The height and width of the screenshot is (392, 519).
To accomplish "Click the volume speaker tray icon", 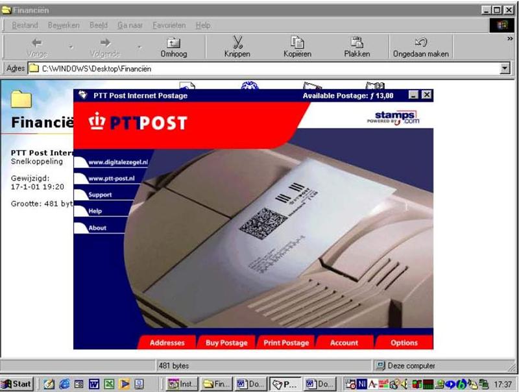I will [x=404, y=384].
